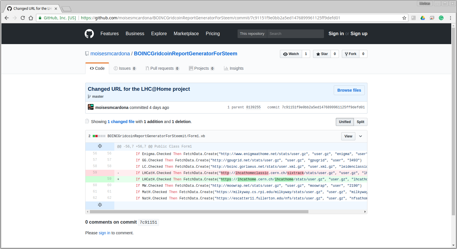
Task: Click the Watch button
Action: [291, 54]
